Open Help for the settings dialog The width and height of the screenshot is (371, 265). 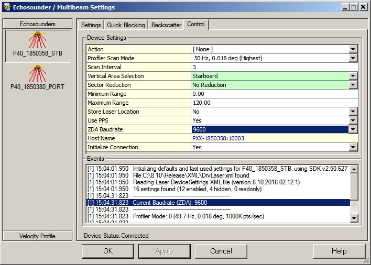click(x=339, y=251)
